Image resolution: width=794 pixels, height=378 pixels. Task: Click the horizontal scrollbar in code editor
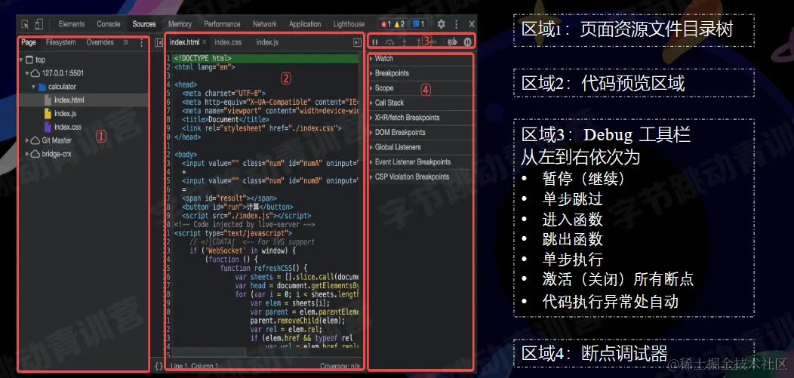[208, 352]
